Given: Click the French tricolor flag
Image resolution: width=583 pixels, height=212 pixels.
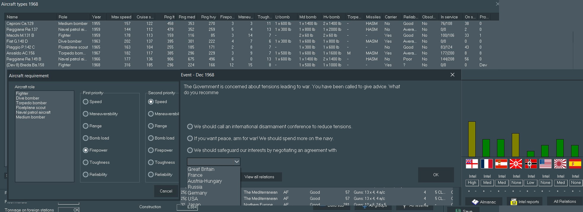Looking at the screenshot, I should click(487, 164).
